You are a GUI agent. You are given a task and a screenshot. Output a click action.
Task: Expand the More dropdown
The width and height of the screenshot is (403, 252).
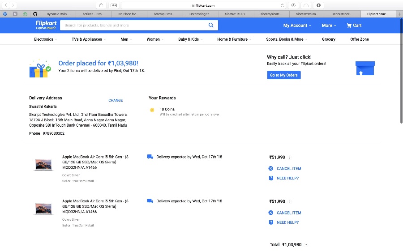(x=329, y=26)
